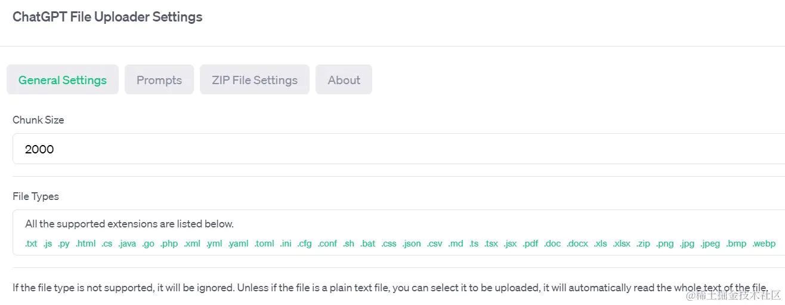The image size is (785, 305).
Task: Switch to the General Settings tab
Action: (63, 80)
